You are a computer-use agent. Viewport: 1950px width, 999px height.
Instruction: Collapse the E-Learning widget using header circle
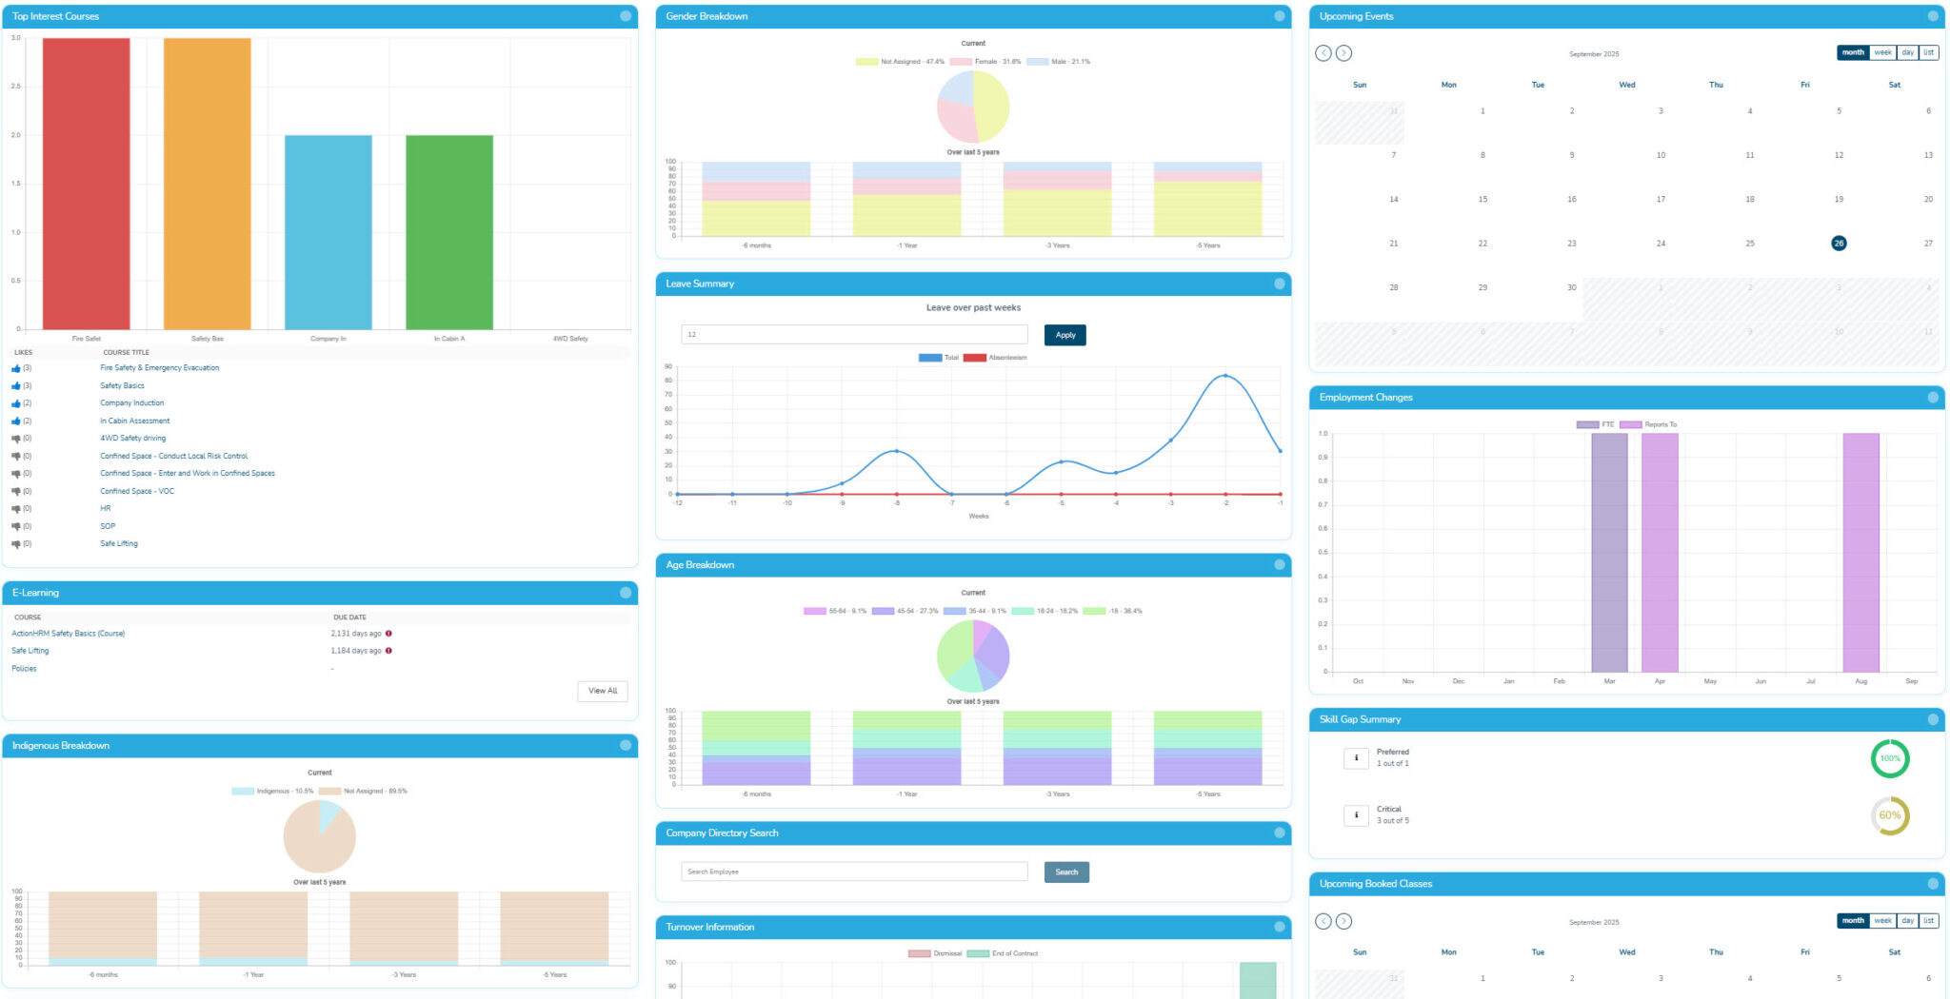[x=626, y=593]
